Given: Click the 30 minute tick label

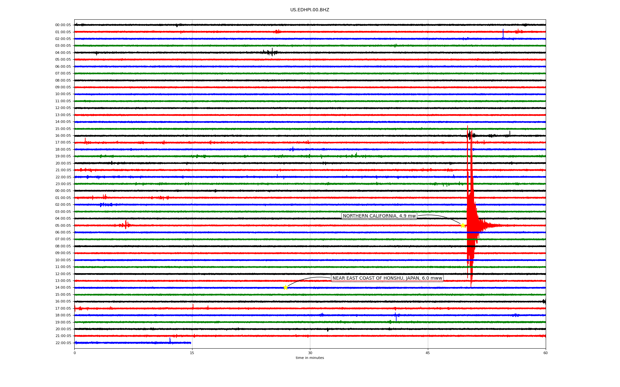Looking at the screenshot, I should (x=310, y=353).
